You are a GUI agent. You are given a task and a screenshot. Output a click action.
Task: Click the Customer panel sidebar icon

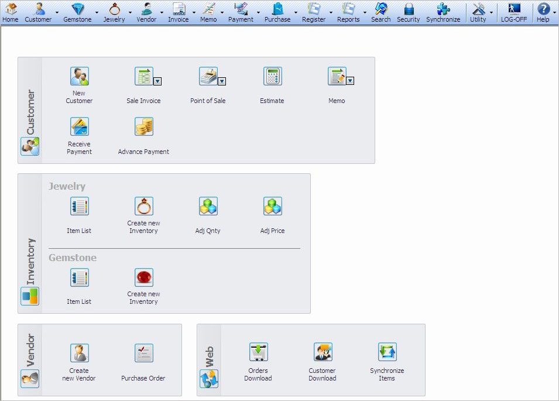(30, 146)
